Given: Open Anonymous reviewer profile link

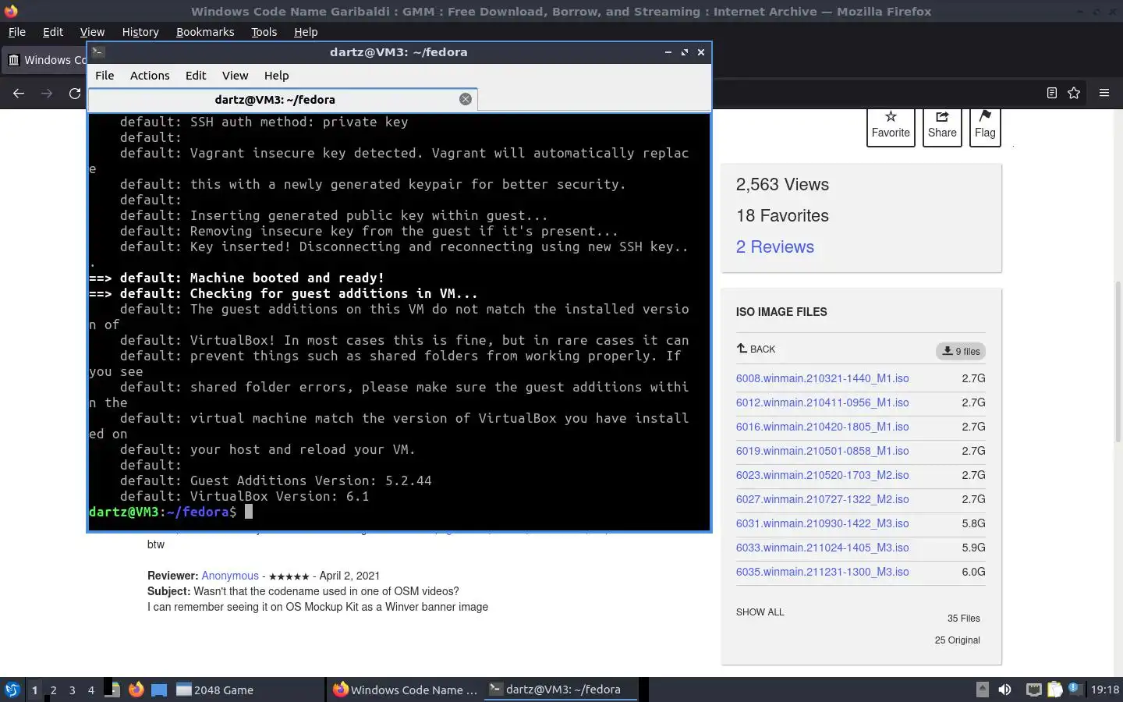Looking at the screenshot, I should (x=230, y=576).
